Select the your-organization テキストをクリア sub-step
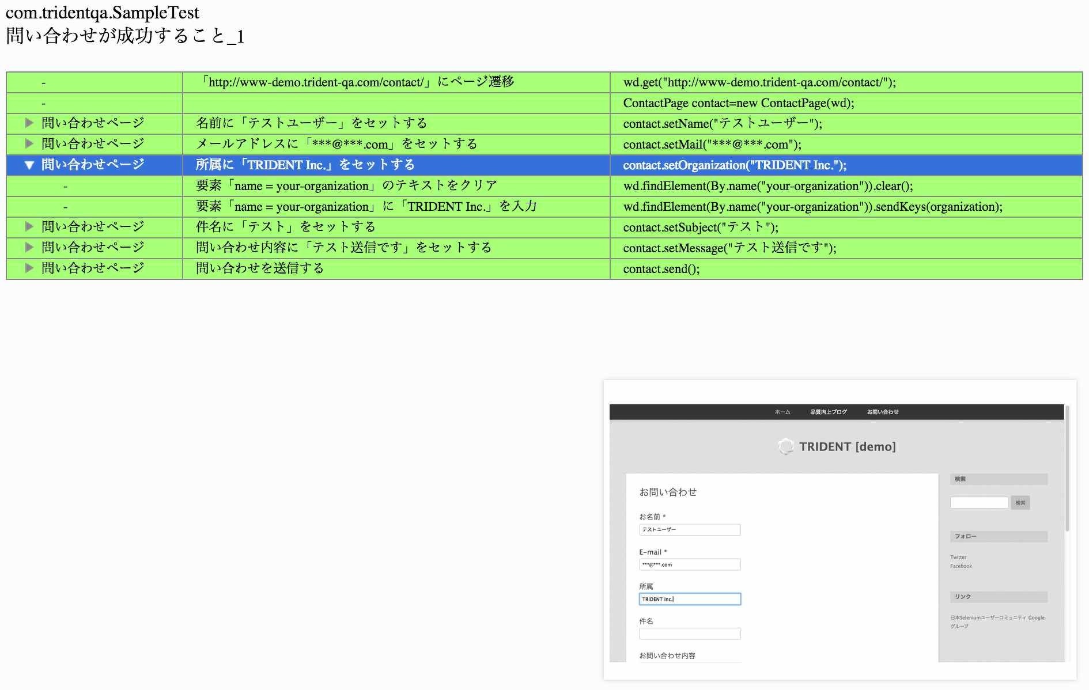Image resolution: width=1089 pixels, height=690 pixels. point(346,186)
